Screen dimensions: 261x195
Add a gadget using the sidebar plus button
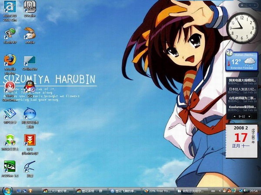[242, 5]
